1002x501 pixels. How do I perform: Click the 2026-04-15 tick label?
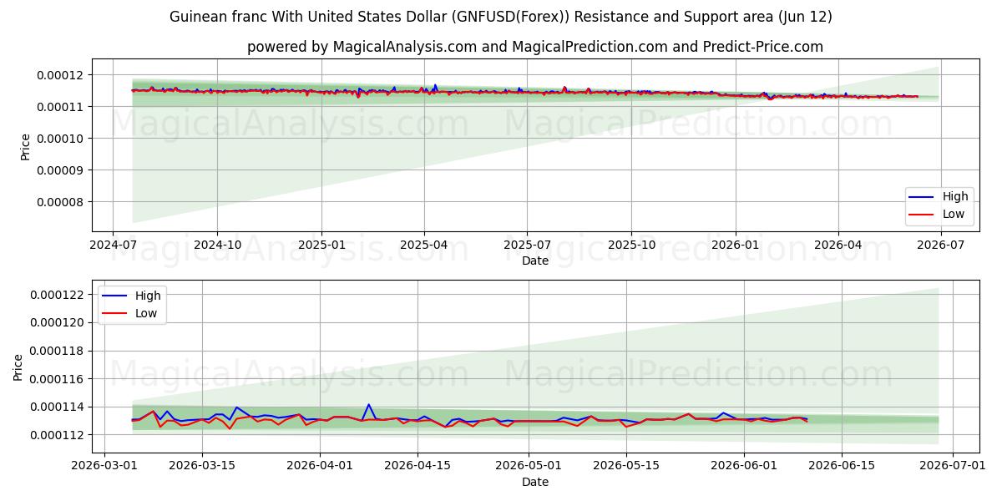pos(417,466)
